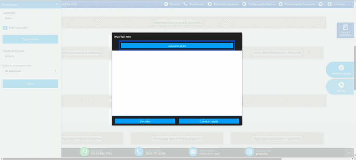Open the mail icon in top bar
The height and width of the screenshot is (160, 356).
[320, 4]
